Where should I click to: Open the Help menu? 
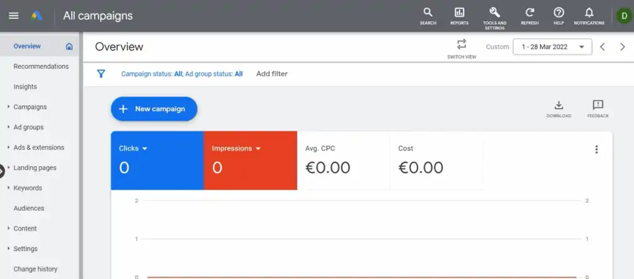(559, 16)
